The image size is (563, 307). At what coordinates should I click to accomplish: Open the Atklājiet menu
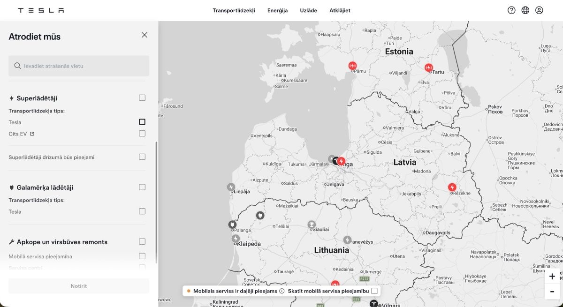(340, 10)
